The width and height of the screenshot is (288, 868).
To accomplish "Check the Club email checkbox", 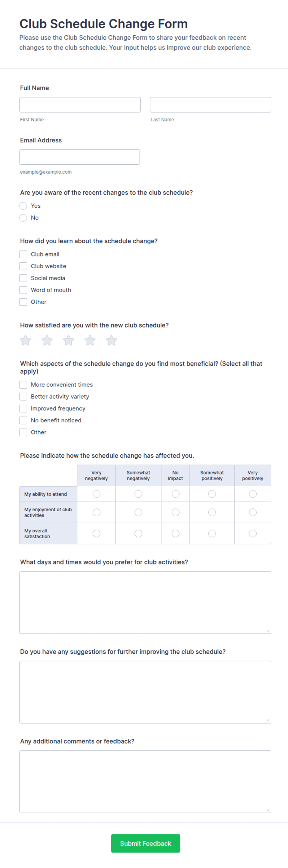I will point(23,254).
